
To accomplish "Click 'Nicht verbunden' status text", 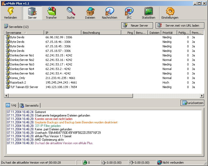I will [x=173, y=163].
